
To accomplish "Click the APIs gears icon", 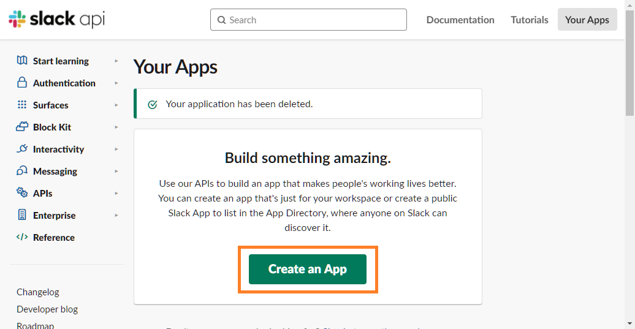I will (x=22, y=192).
